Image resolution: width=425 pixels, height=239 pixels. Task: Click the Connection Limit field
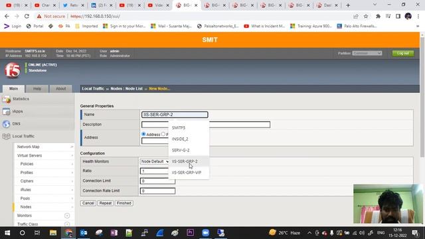click(x=157, y=181)
